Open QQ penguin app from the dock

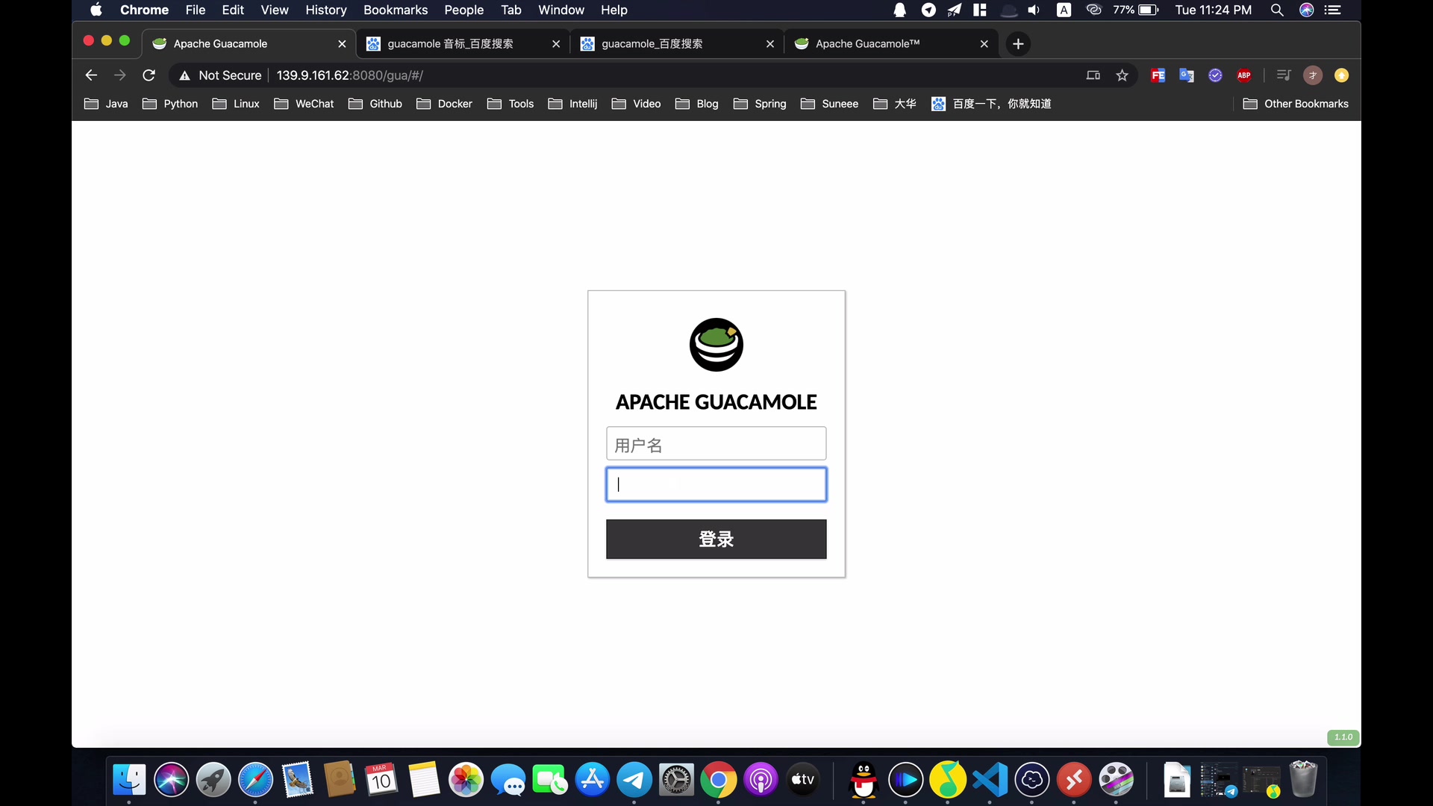[x=864, y=780]
